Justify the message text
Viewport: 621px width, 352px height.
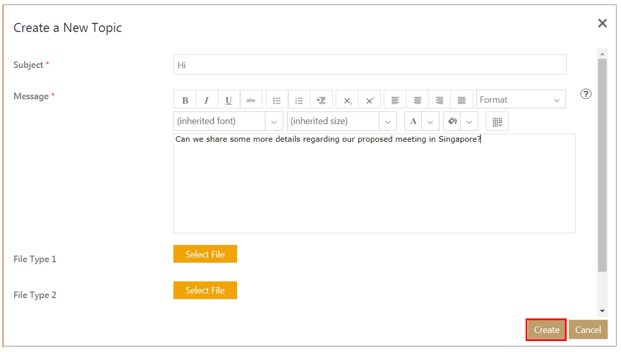pyautogui.click(x=461, y=100)
